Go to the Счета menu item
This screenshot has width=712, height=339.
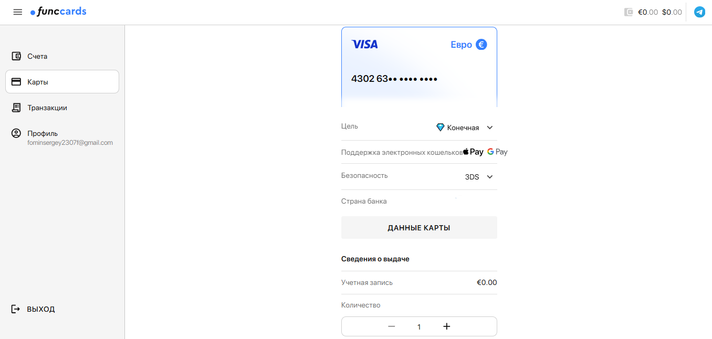coord(37,56)
